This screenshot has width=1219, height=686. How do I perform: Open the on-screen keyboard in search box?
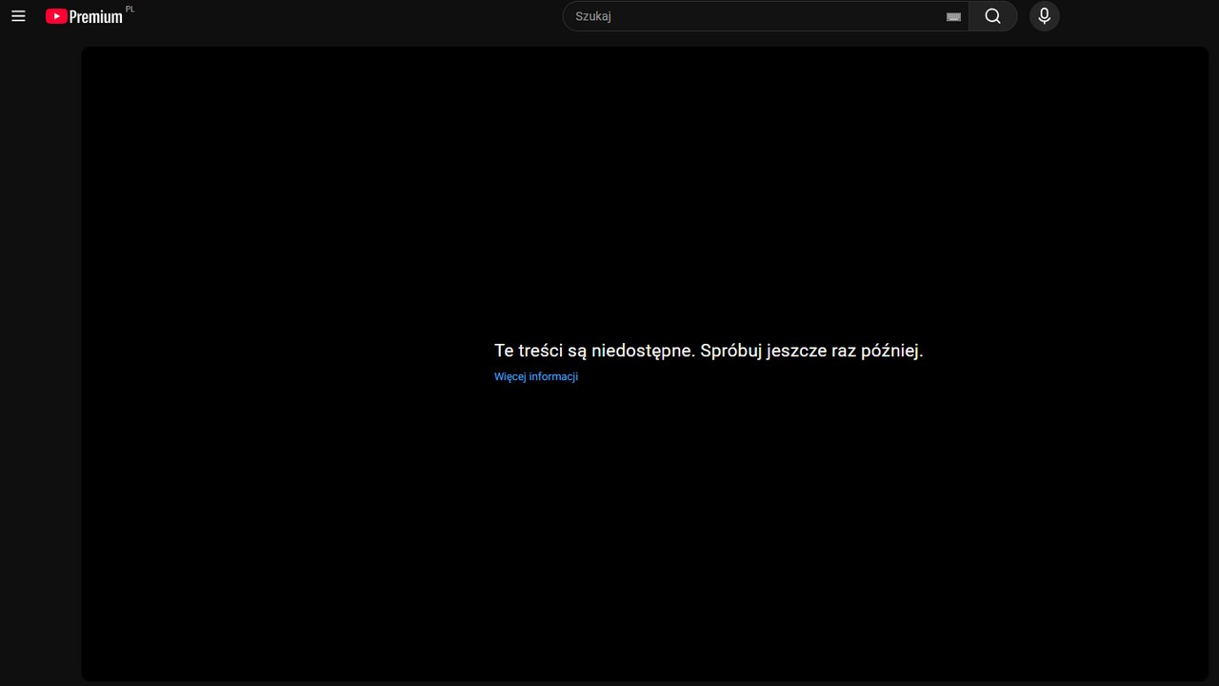click(953, 16)
